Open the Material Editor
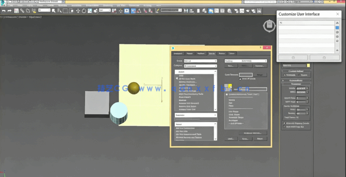This screenshot has height=177, width=346. tap(229, 11)
